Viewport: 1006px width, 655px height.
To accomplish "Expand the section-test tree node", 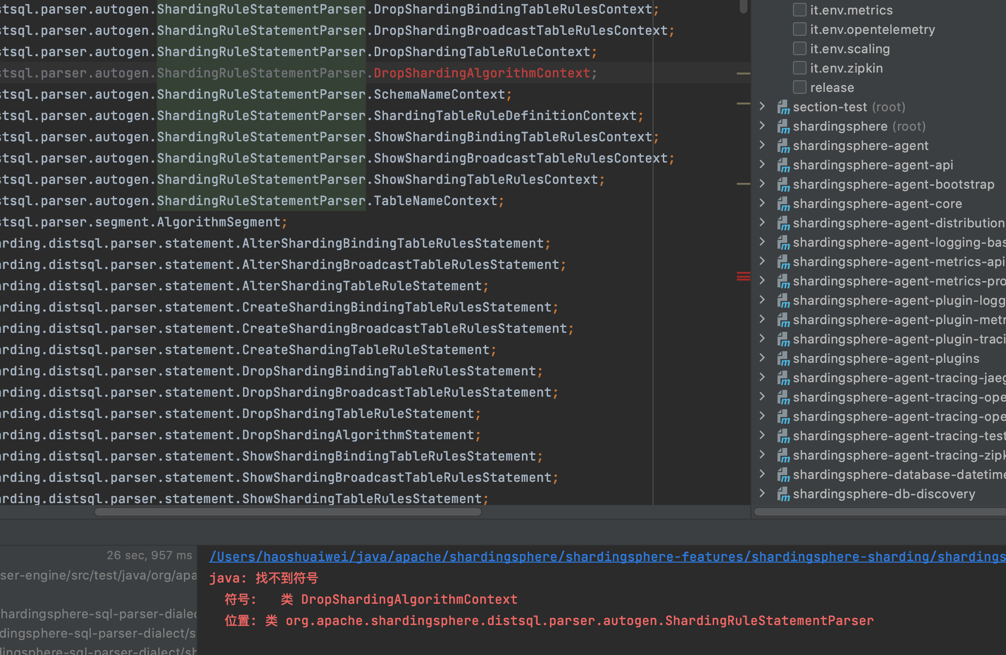I will (762, 106).
